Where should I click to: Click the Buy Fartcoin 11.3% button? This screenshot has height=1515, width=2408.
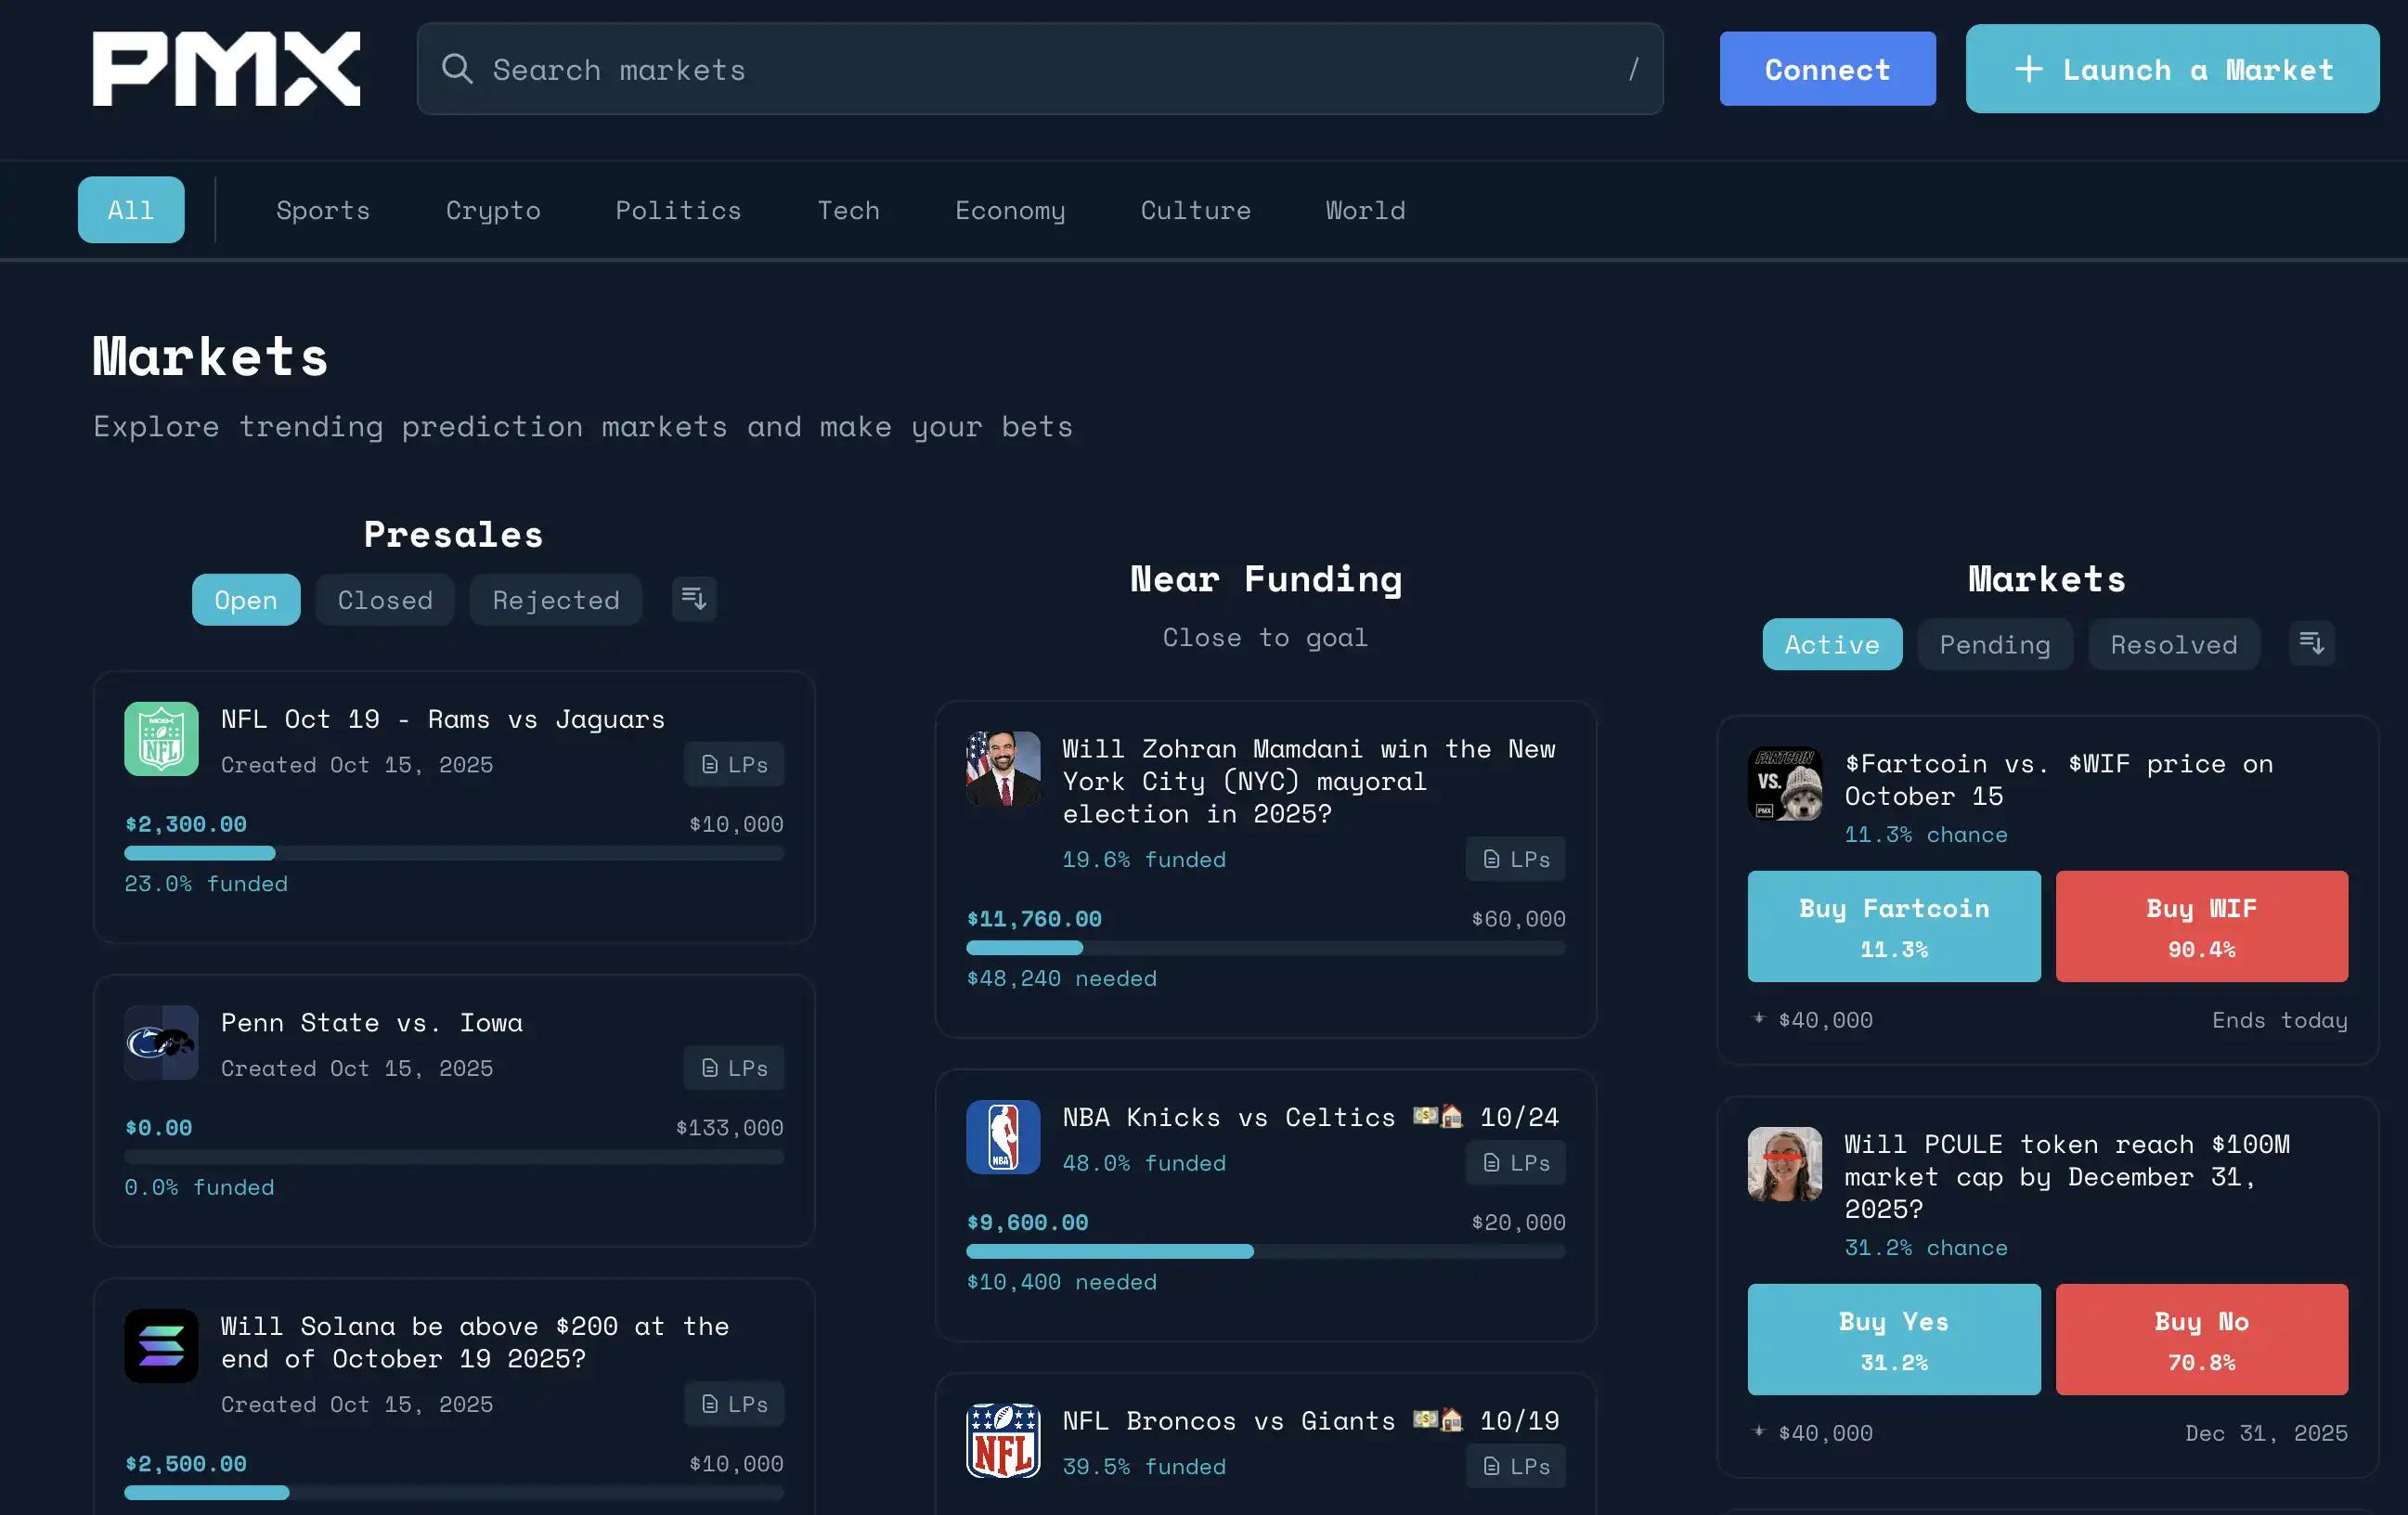(1893, 926)
